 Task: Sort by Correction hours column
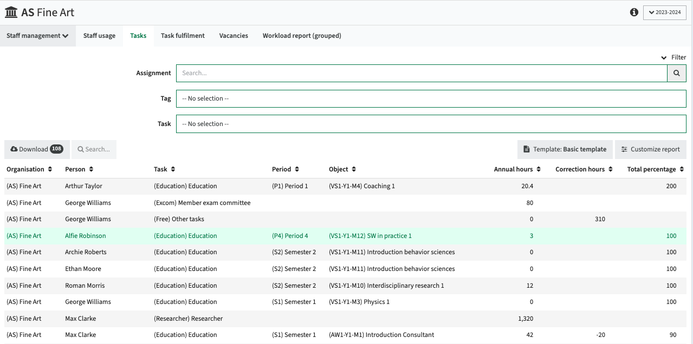point(584,169)
